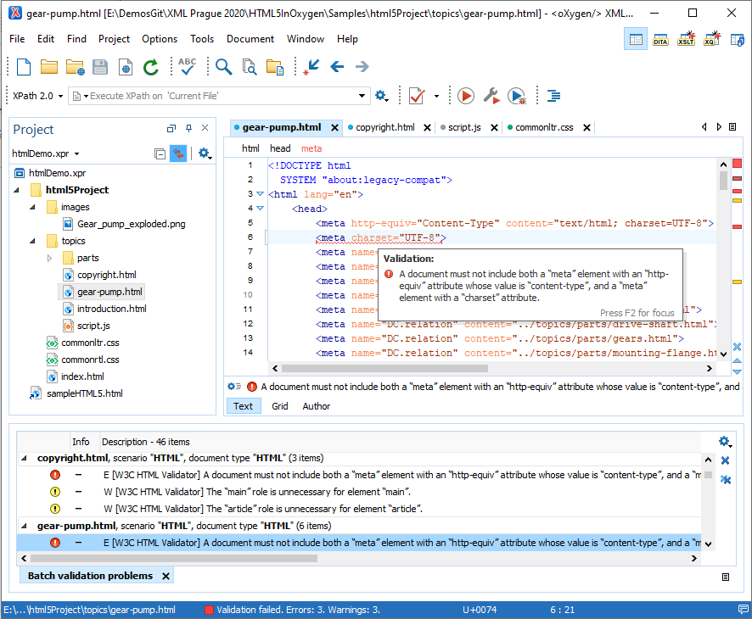The height and width of the screenshot is (619, 752).
Task: Switch to commonltr.css editor tab
Action: point(544,127)
